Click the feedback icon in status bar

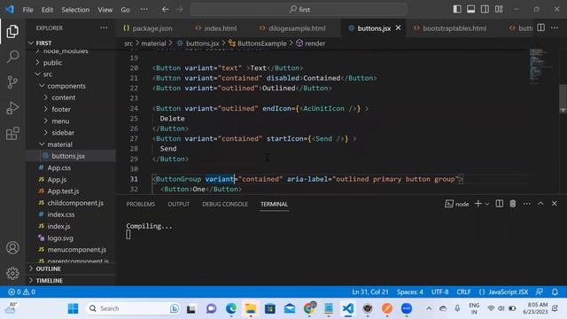540,292
